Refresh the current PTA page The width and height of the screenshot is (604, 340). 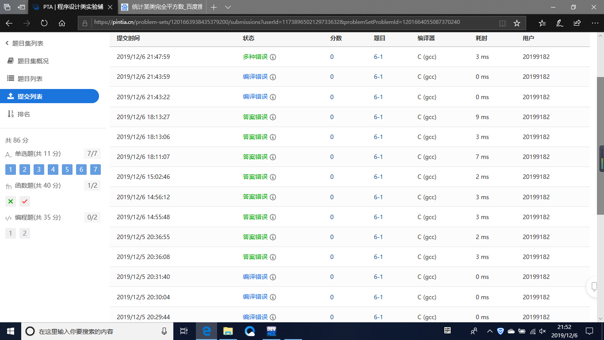[44, 23]
